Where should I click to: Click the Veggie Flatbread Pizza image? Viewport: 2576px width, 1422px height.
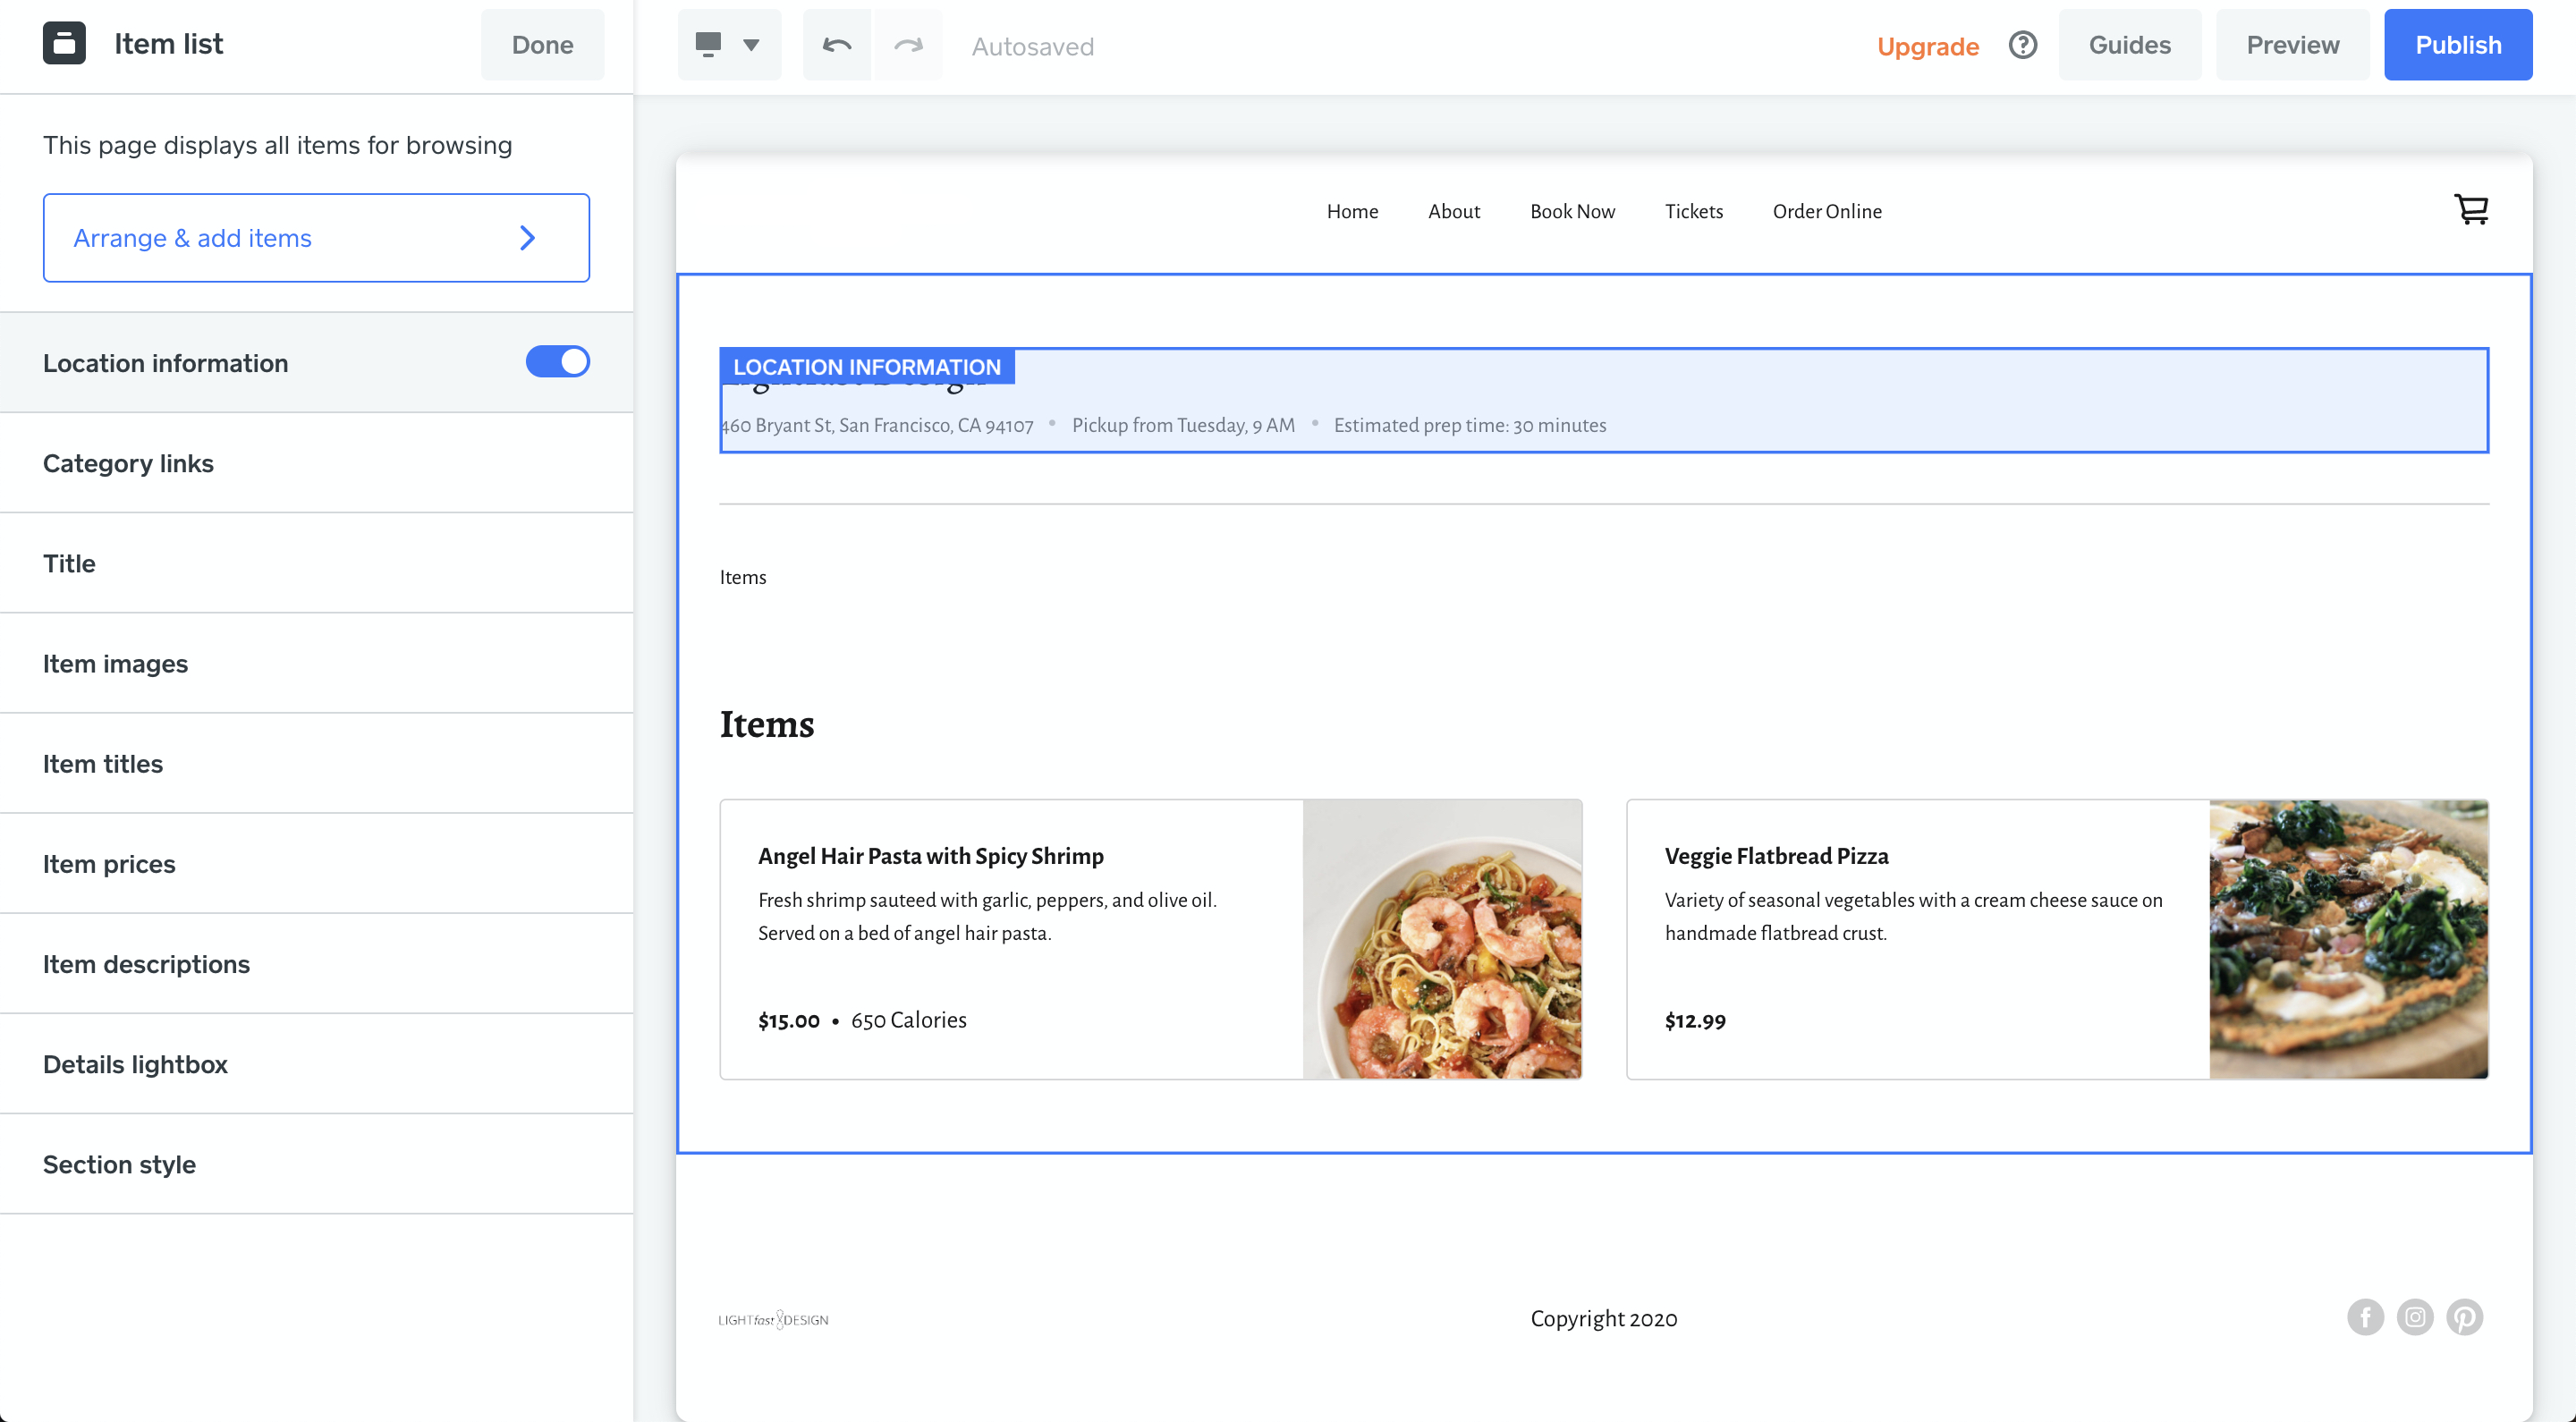(2347, 939)
